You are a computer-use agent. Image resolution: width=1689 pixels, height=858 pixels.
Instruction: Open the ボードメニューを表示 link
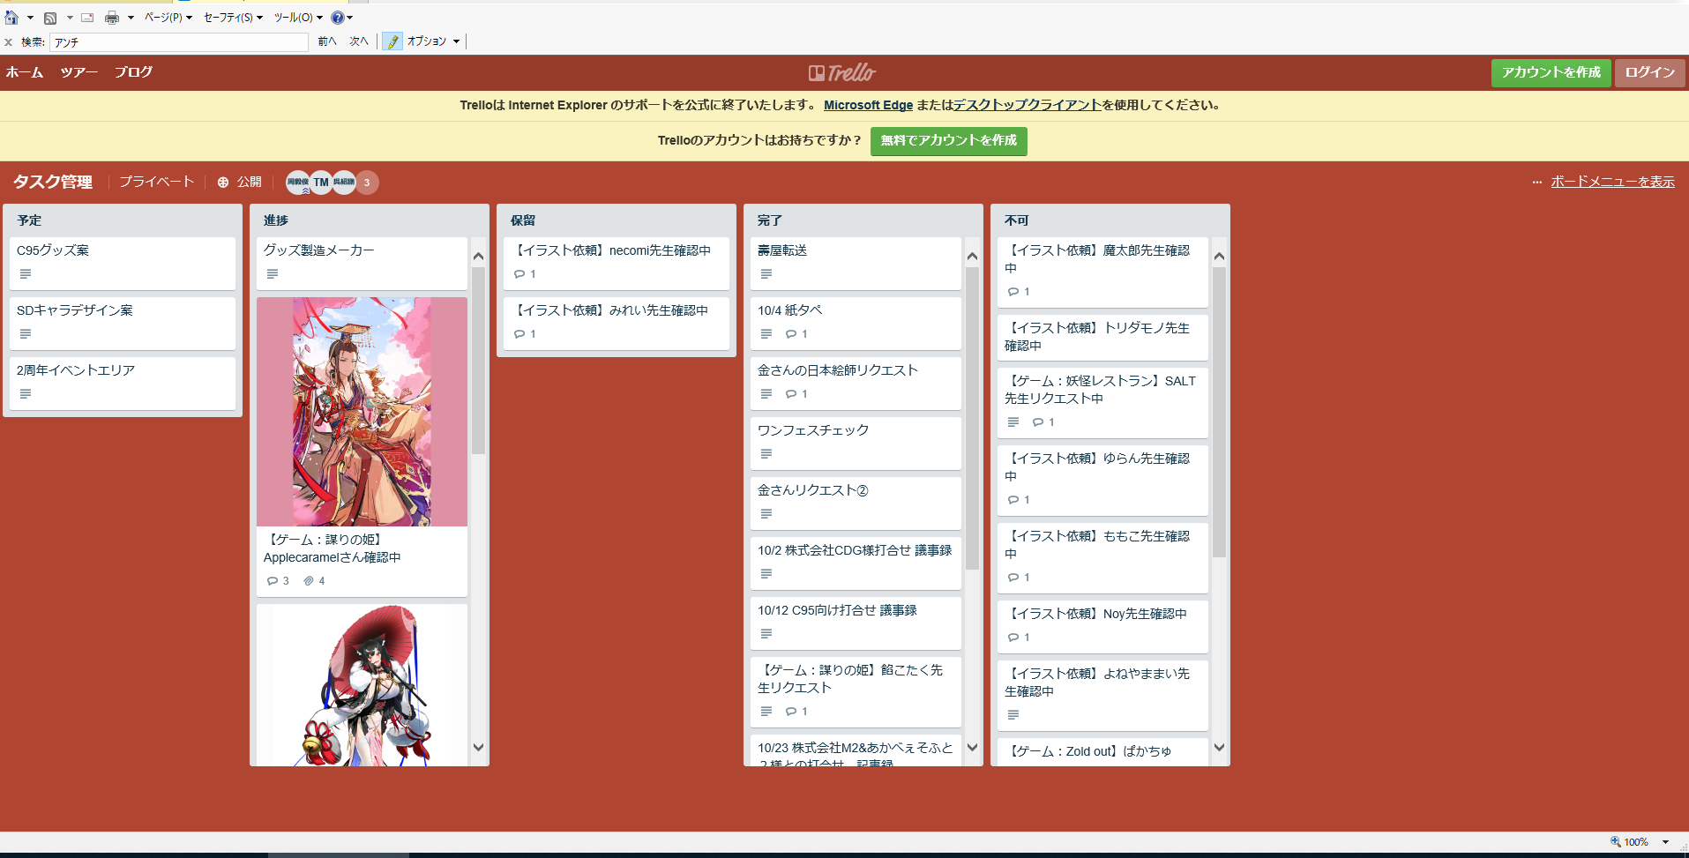[x=1612, y=182]
